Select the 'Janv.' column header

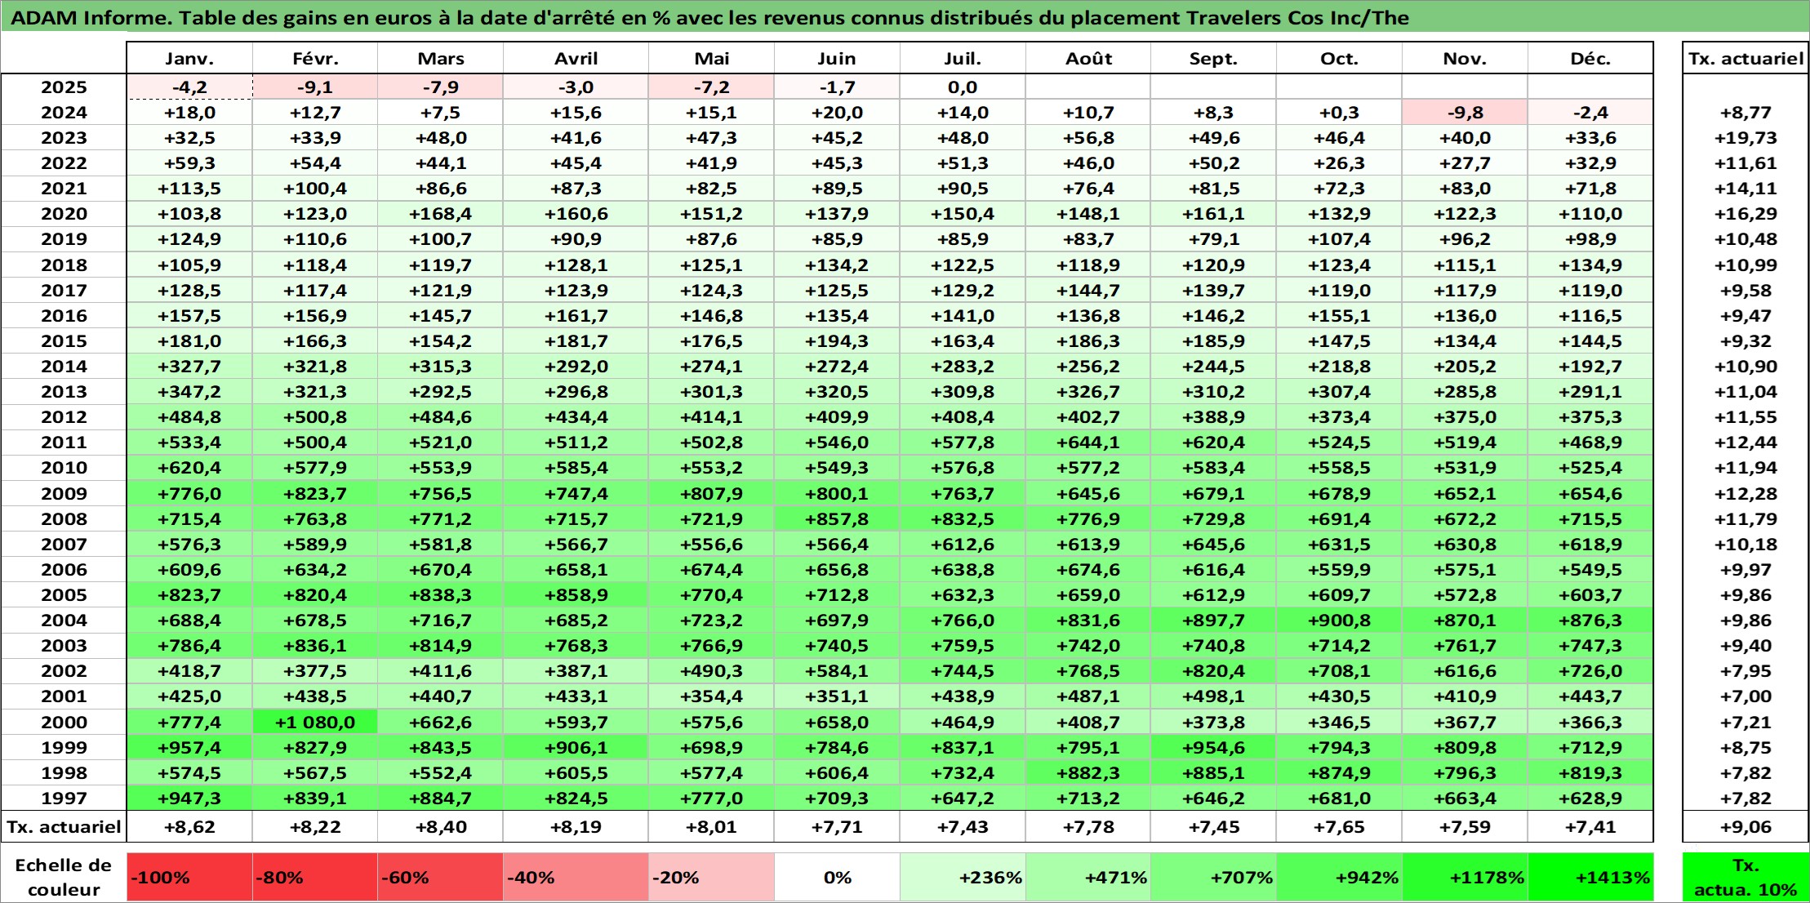click(189, 58)
